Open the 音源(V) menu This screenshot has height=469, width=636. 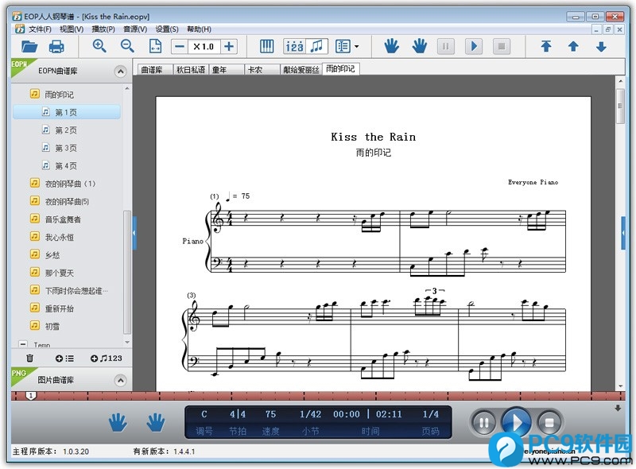point(135,29)
